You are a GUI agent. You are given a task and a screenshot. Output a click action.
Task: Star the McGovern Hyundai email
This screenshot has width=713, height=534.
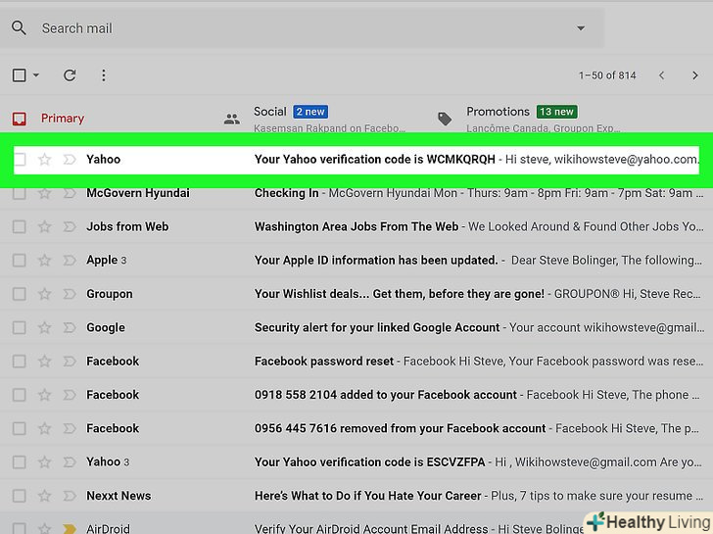[x=44, y=194]
